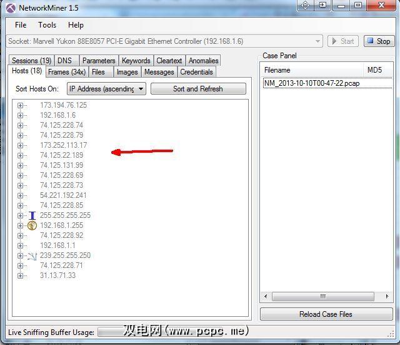Screen dimensions: 400x345
Task: Click the Sort and Refresh button
Action: (198, 89)
